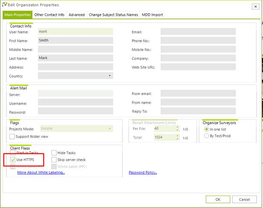Viewport: 263px width, 208px height.
Task: Click the Last Name field
Action: 76,58
